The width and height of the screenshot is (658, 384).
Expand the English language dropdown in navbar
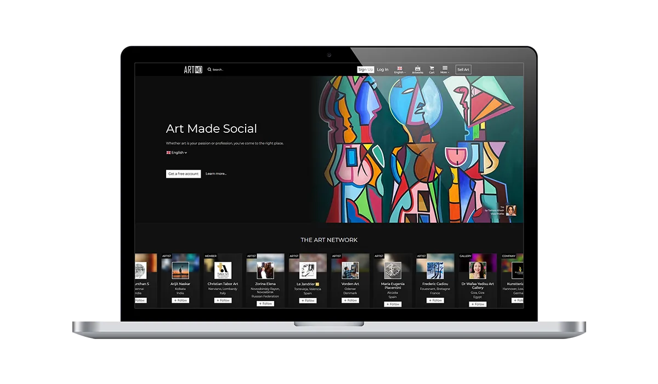[x=400, y=70]
